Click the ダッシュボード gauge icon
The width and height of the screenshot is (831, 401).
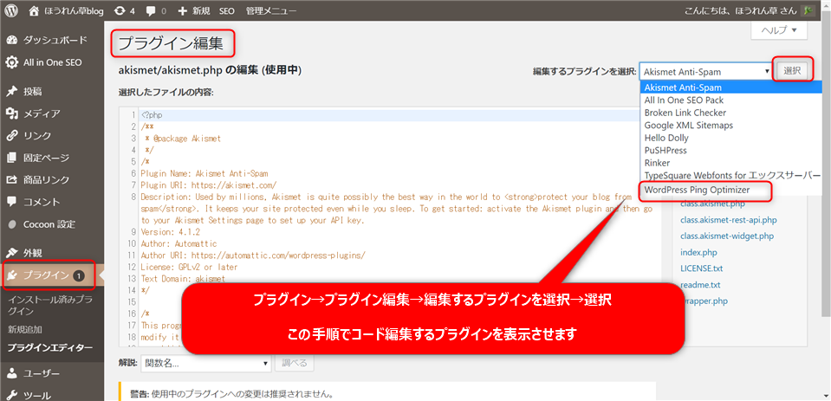[12, 40]
